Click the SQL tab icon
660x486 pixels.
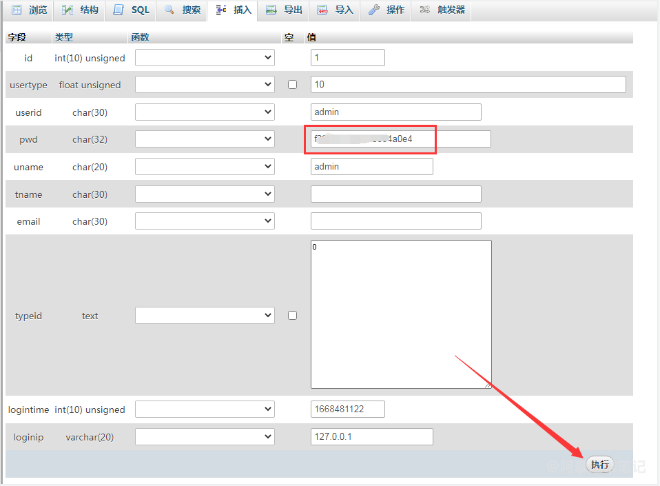point(119,10)
